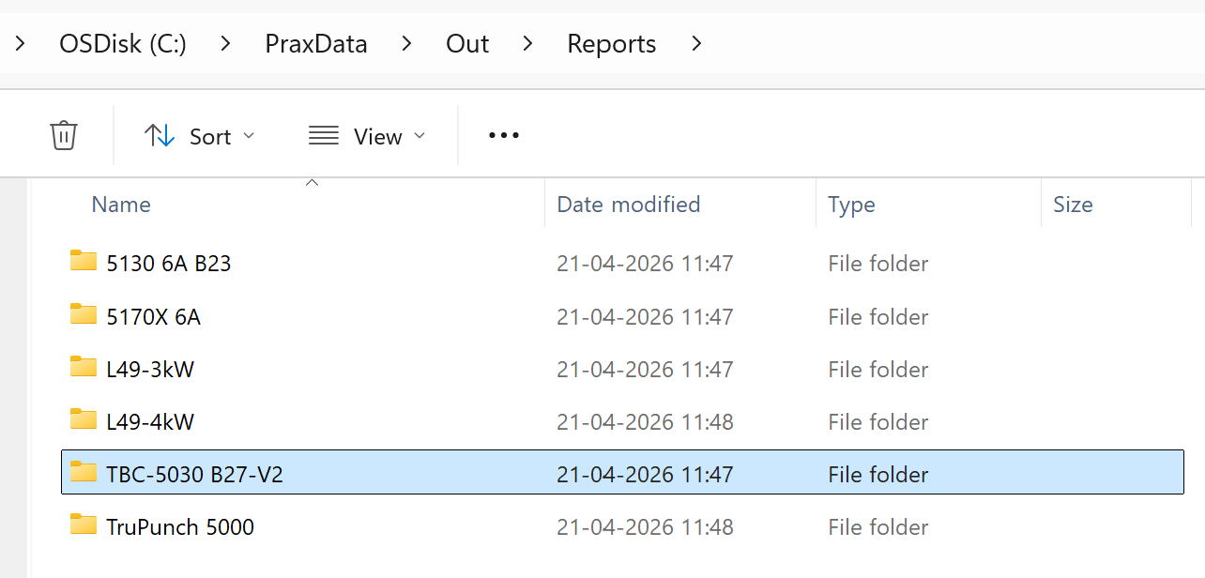Click the folder icon of L49-3kW
1205x578 pixels.
84,367
